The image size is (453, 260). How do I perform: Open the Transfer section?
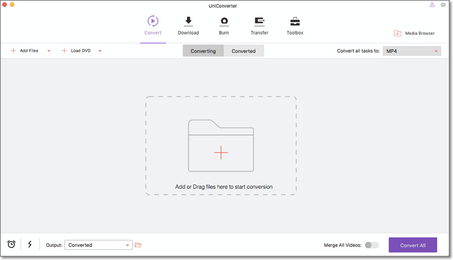260,26
